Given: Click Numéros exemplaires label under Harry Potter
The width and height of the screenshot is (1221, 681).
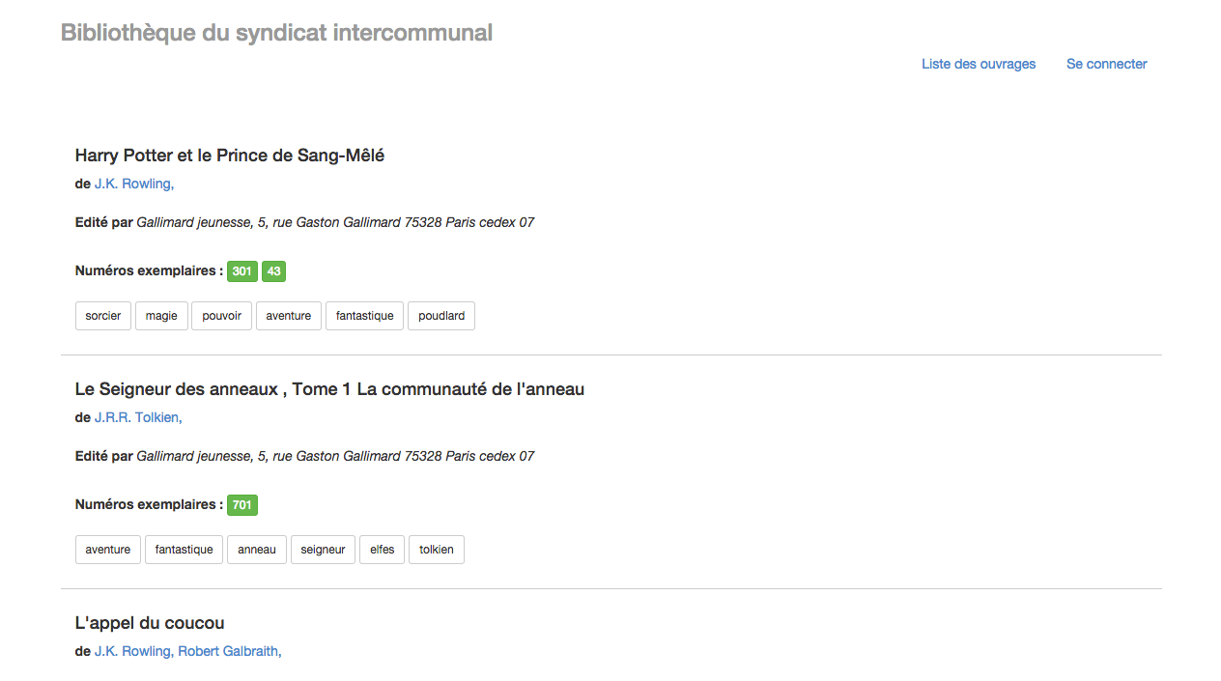Looking at the screenshot, I should tap(149, 271).
